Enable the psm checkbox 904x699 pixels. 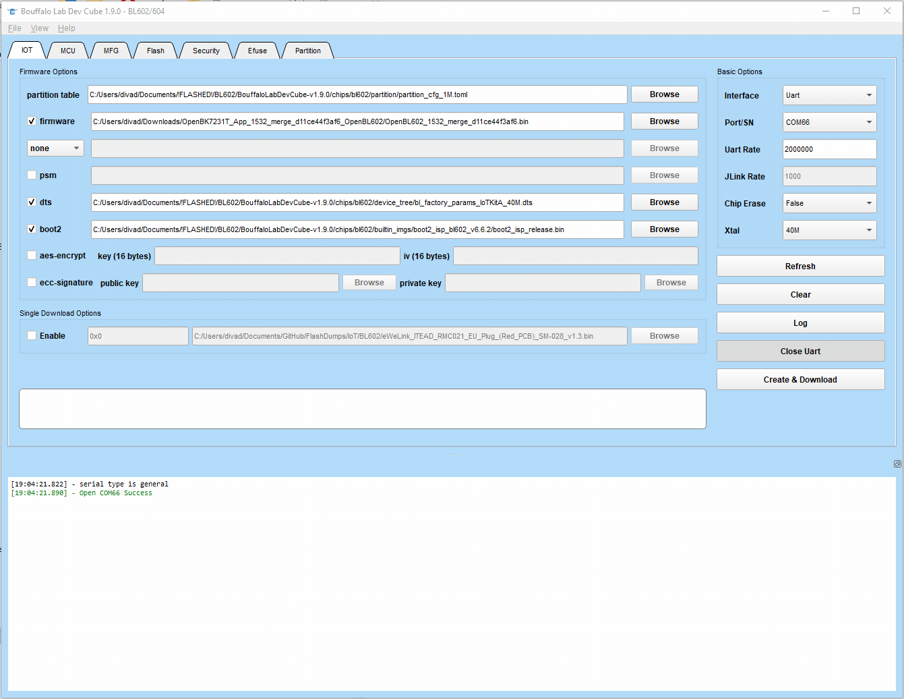(32, 175)
